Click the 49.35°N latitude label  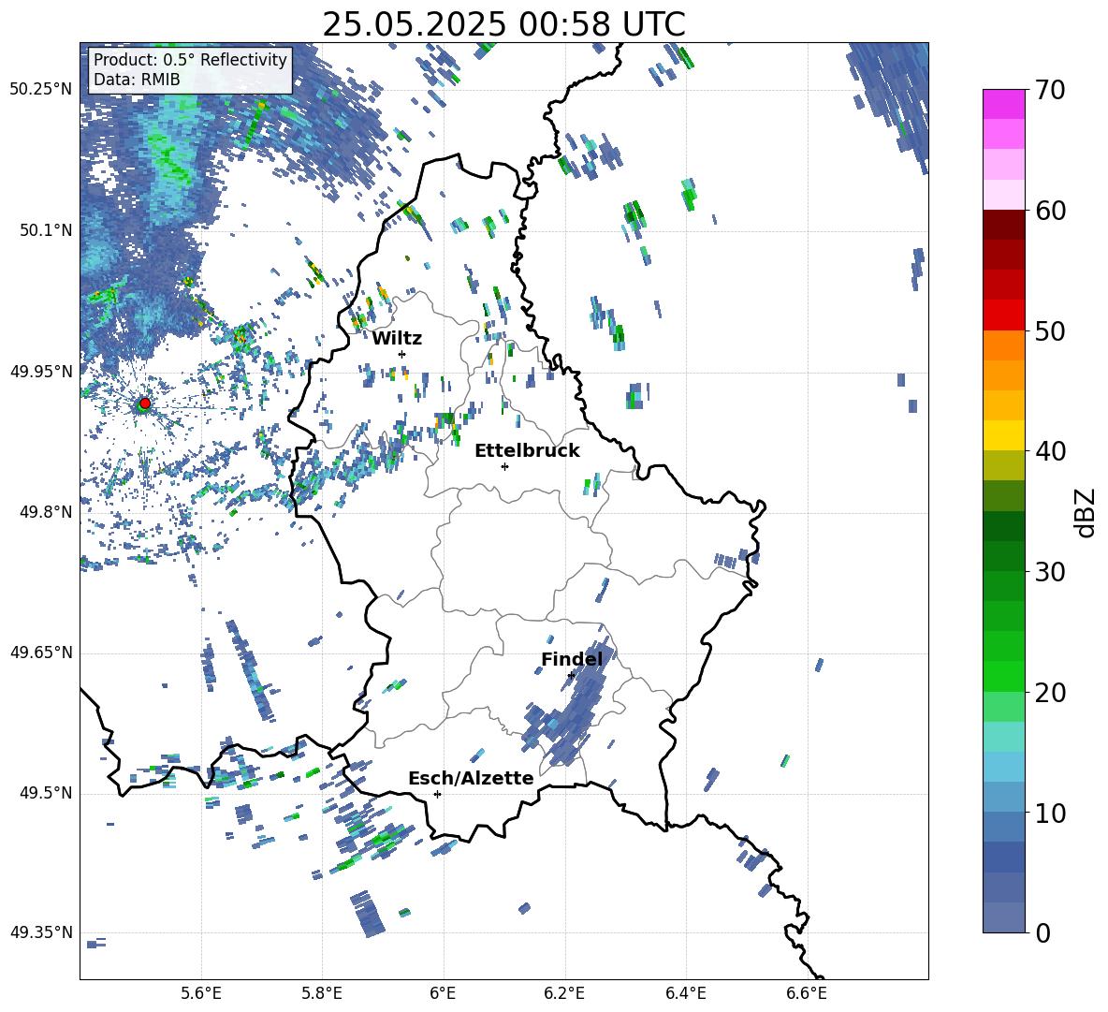coord(41,932)
